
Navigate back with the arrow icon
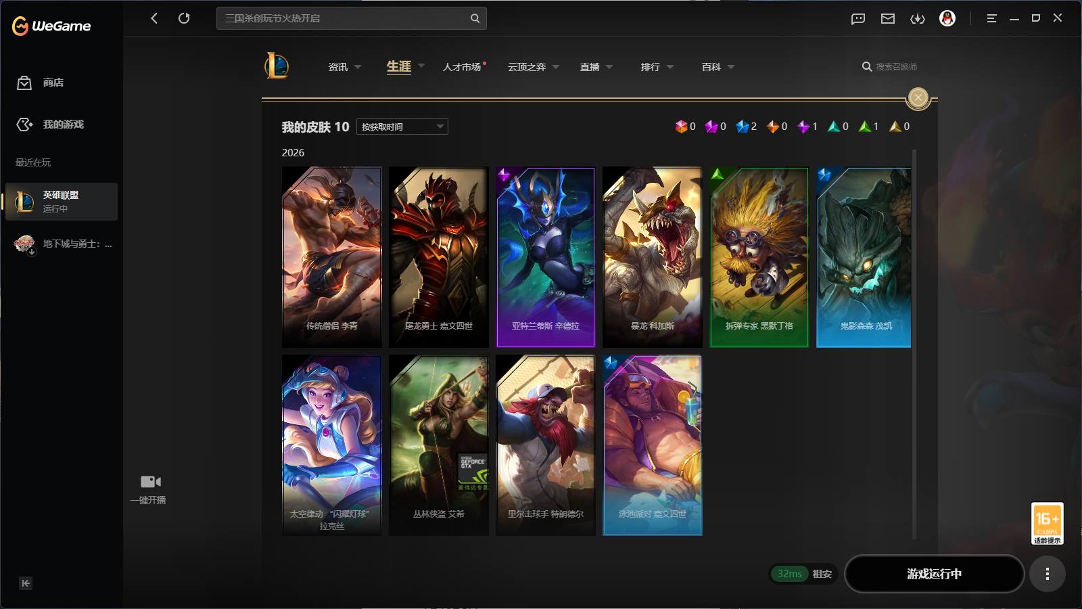[154, 18]
